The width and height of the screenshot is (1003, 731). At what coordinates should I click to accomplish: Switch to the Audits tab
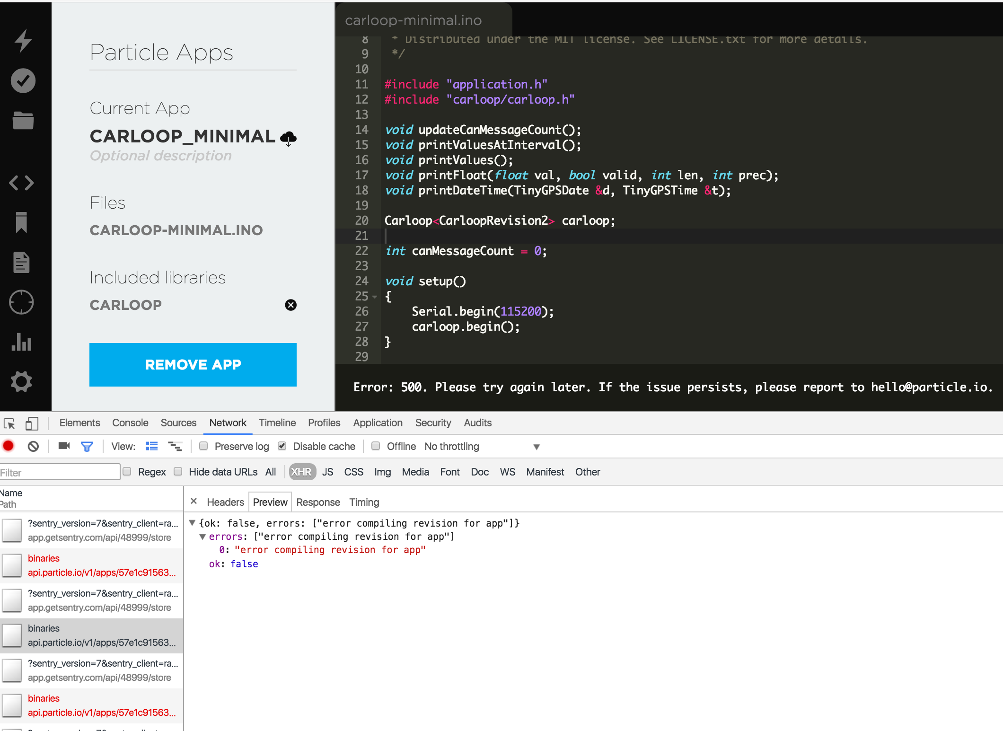[478, 423]
